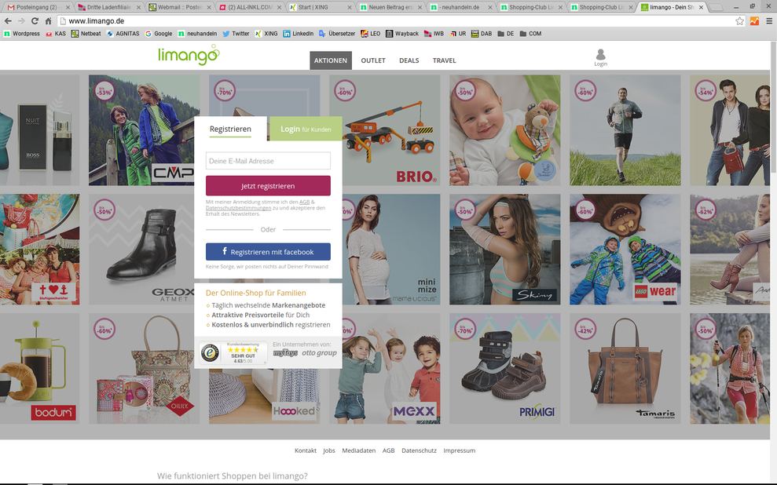Open the LEGO wear kids offer
Viewport: 777px width, 485px height.
tap(625, 250)
